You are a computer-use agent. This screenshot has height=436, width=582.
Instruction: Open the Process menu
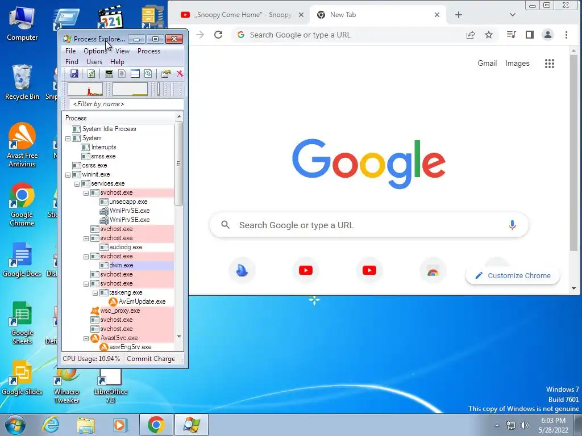pos(149,51)
